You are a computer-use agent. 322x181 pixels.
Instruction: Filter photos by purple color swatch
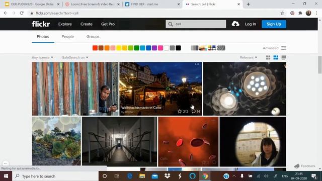[154, 48]
